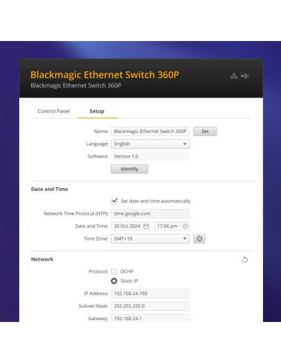281x363 pixels.
Task: Open the Language dropdown showing English
Action: 150,144
